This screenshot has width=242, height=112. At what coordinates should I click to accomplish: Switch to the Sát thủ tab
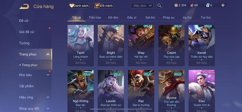point(150,18)
